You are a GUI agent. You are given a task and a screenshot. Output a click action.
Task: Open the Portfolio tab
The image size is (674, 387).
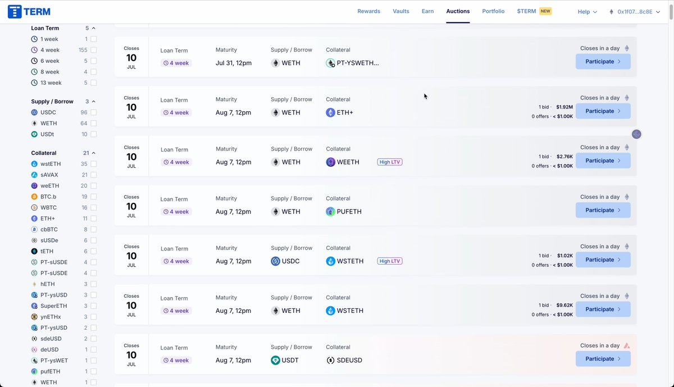[493, 11]
